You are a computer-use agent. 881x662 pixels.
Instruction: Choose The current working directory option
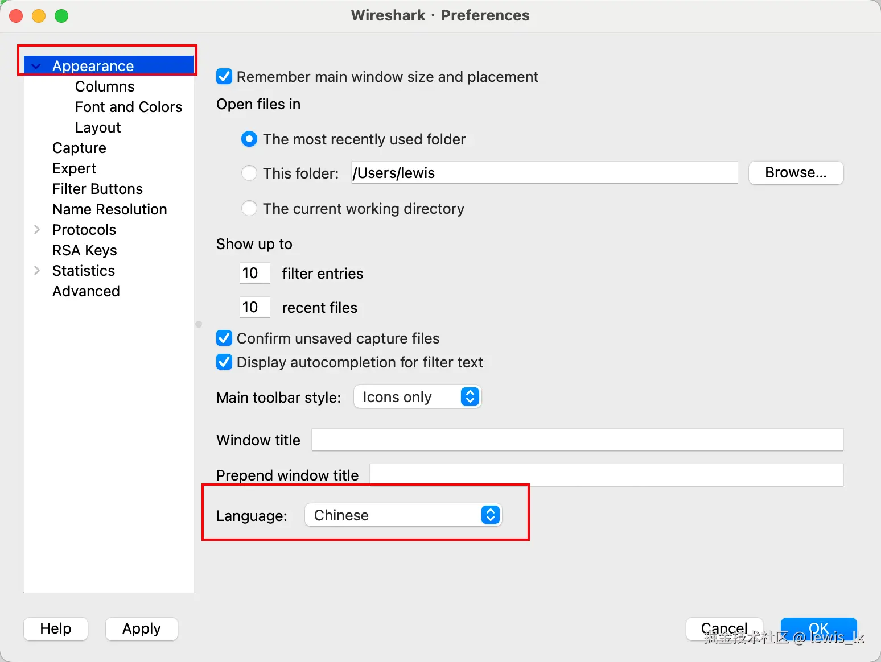pos(249,209)
